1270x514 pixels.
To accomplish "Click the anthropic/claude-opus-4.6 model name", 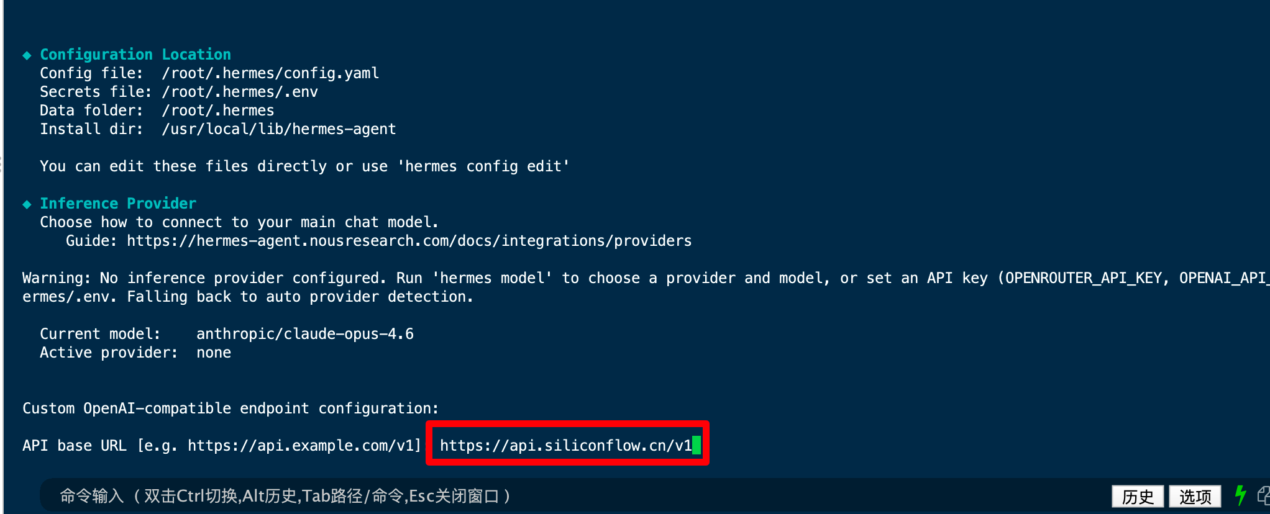I will point(305,334).
